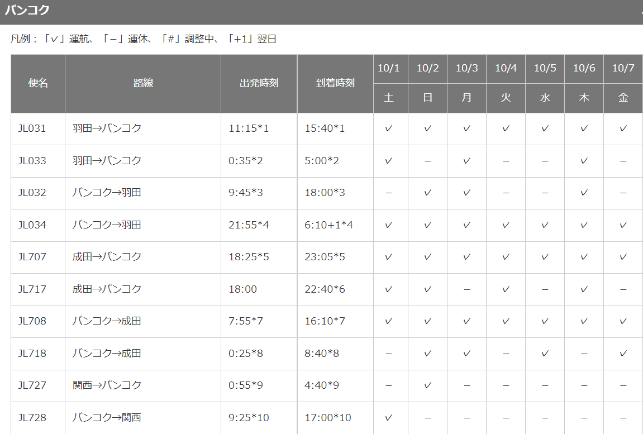Image resolution: width=643 pixels, height=434 pixels.
Task: Click the 10/5 date header
Action: pyautogui.click(x=545, y=69)
